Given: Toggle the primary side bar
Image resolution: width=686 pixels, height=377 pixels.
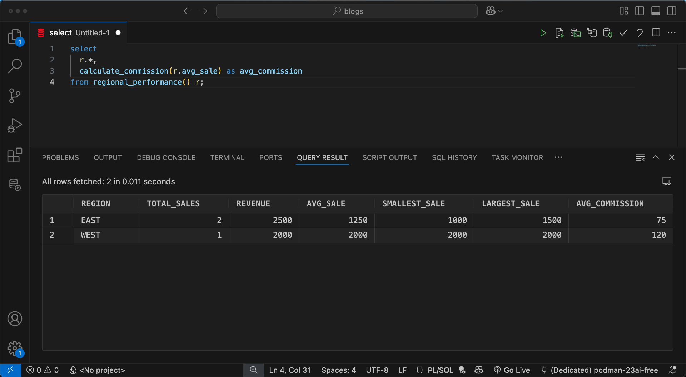Looking at the screenshot, I should (640, 11).
